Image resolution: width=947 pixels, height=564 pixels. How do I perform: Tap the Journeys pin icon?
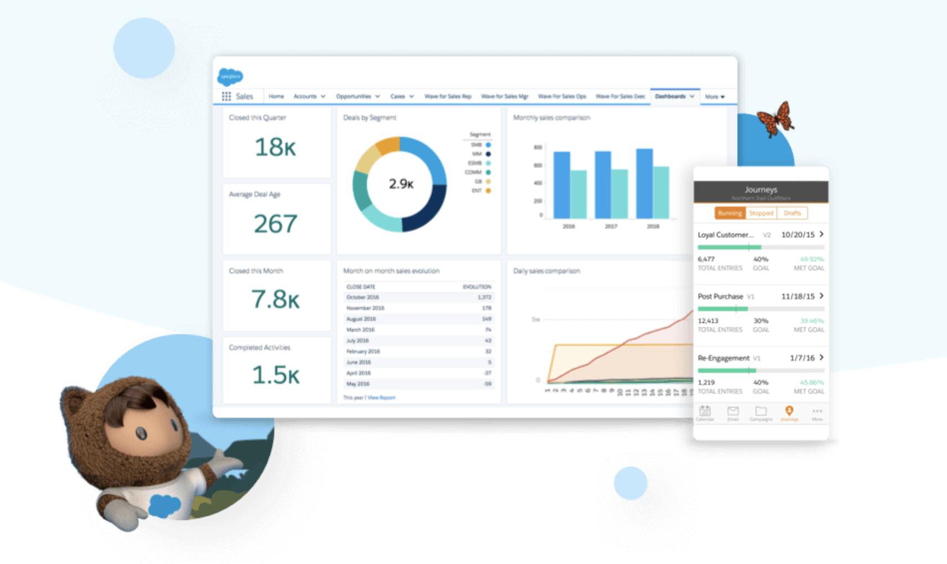coord(789,410)
